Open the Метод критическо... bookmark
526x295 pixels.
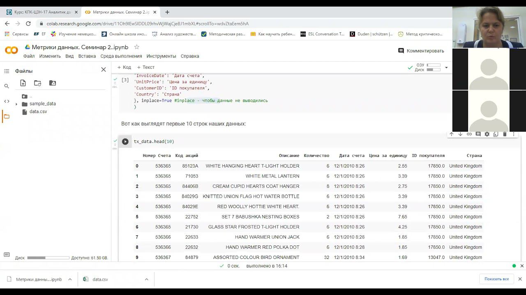coord(420,34)
